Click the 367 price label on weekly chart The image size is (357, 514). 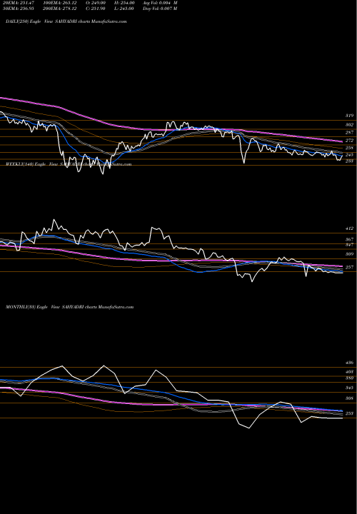(349, 240)
